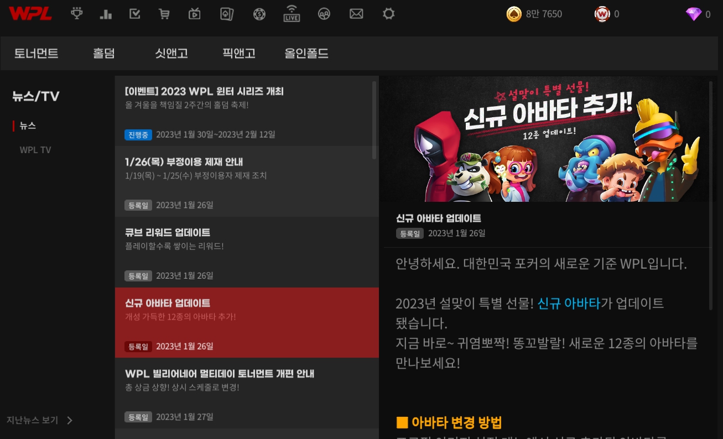The width and height of the screenshot is (723, 439).
Task: Go to the 올인폴드 tab
Action: [306, 54]
